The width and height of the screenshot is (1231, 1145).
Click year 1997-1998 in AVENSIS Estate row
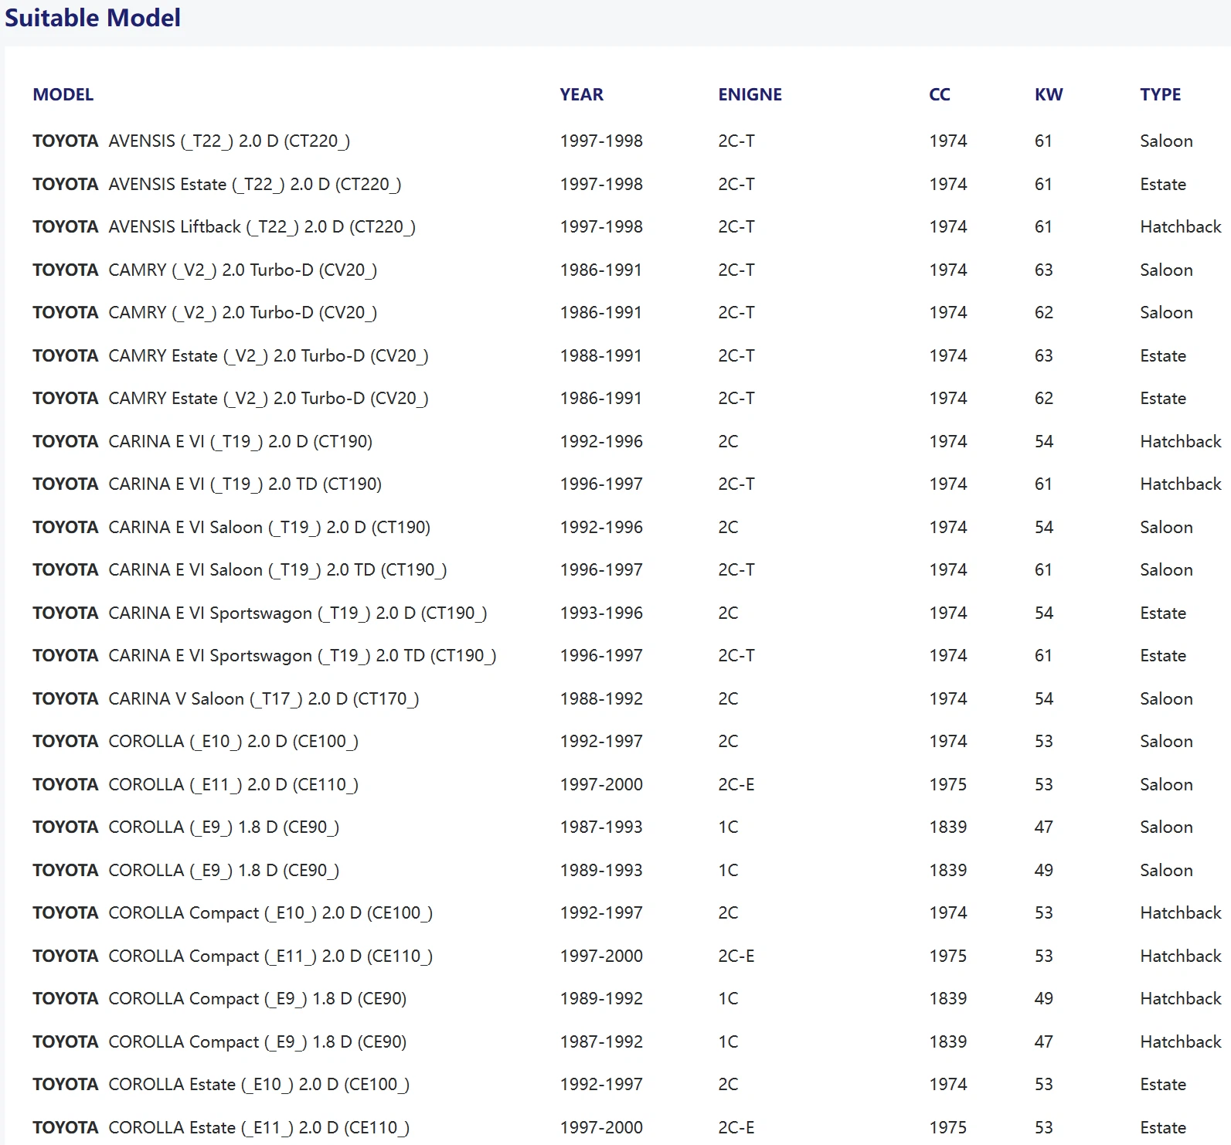pos(601,184)
